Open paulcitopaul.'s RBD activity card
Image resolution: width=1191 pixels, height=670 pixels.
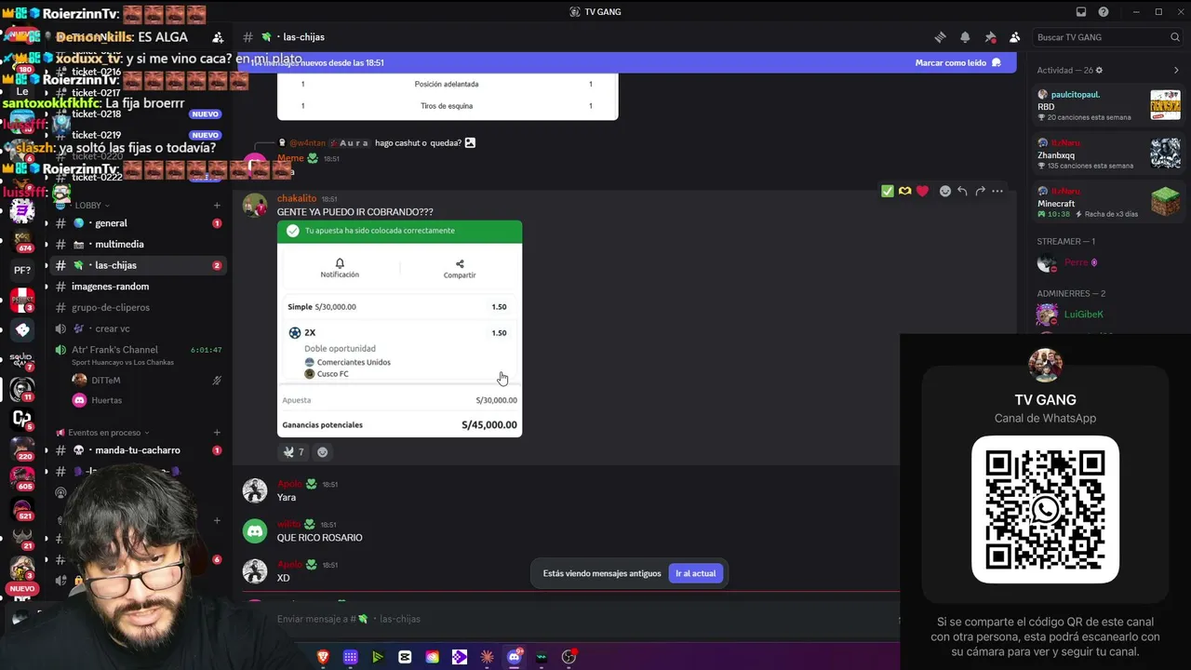click(x=1109, y=105)
